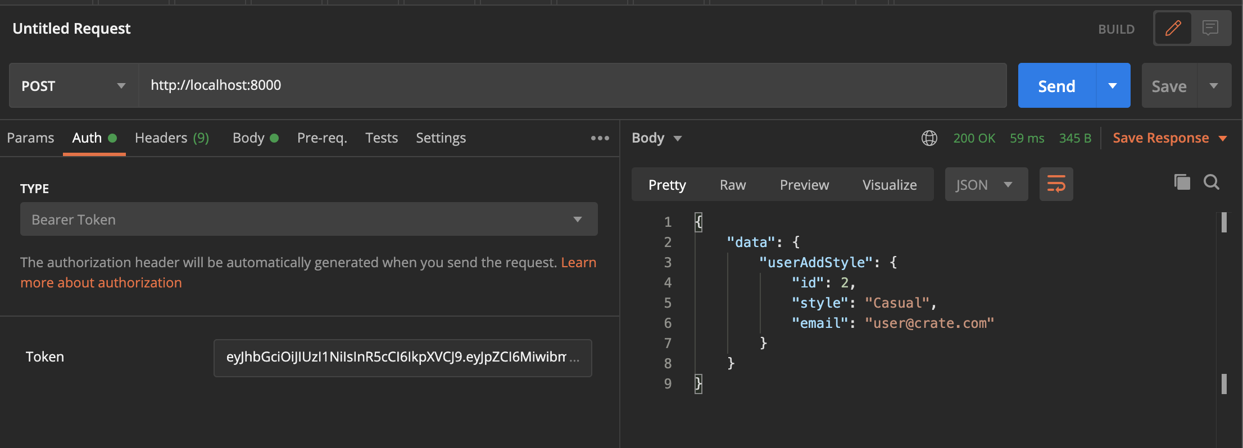Go to the Settings tab
Screen dimensions: 1243x448
click(x=441, y=138)
